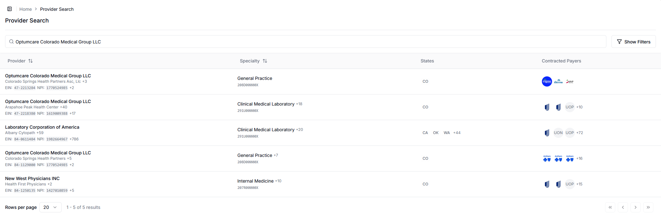The image size is (661, 213).
Task: Click EIN 47-2218380
Action: (25, 113)
